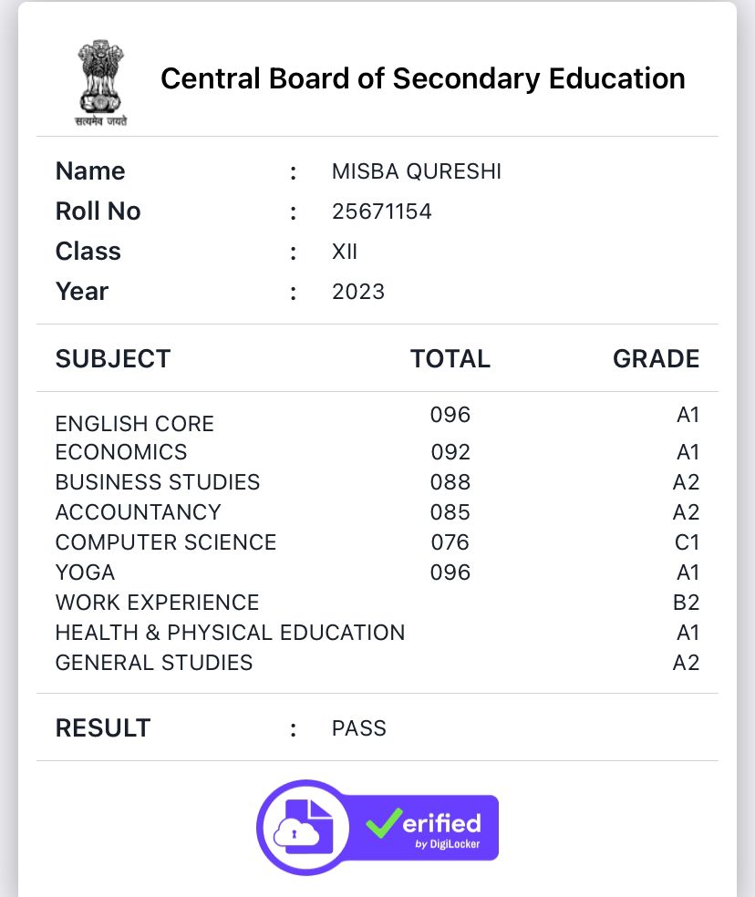Click the ECONOMICS total 092
Viewport: 755px width, 897px height.
point(450,452)
